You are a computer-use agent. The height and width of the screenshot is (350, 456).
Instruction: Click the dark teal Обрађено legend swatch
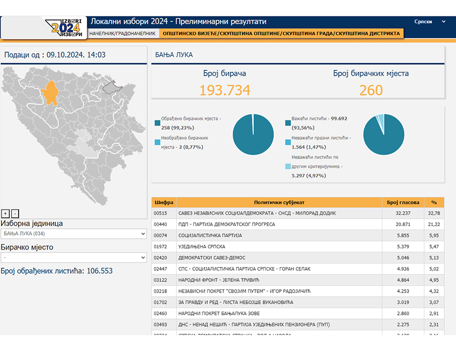click(x=158, y=123)
